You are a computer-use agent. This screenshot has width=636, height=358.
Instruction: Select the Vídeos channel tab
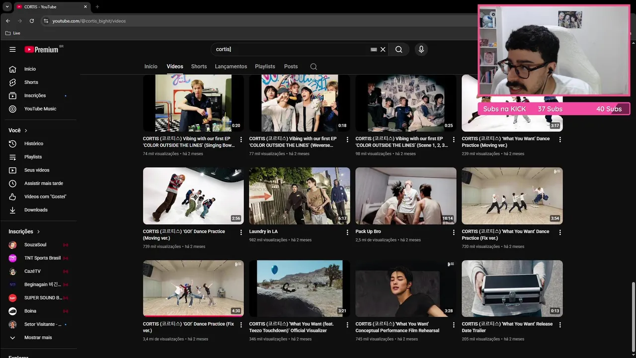(x=175, y=67)
